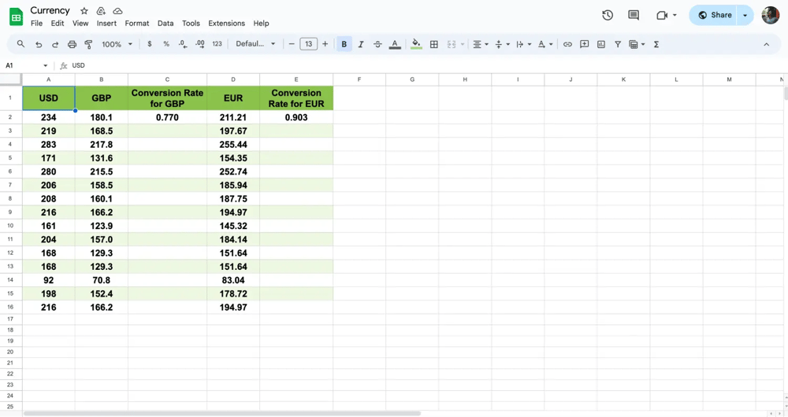The height and width of the screenshot is (417, 788).
Task: Expand the Share options arrow
Action: click(x=745, y=15)
